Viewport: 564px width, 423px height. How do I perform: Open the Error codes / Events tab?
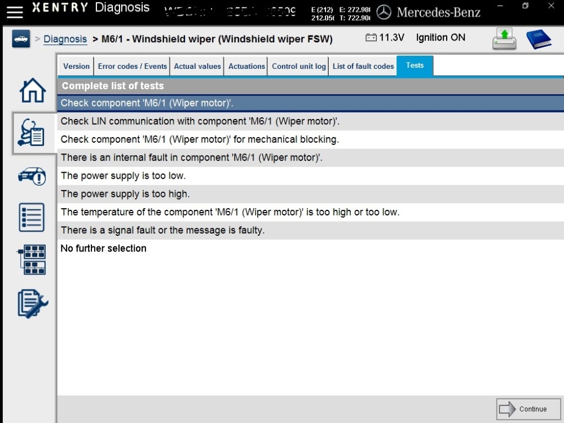[x=133, y=66]
